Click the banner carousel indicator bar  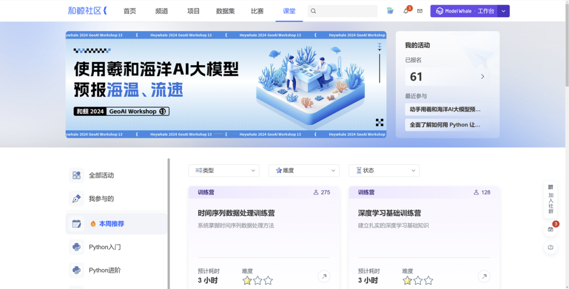coord(219,134)
